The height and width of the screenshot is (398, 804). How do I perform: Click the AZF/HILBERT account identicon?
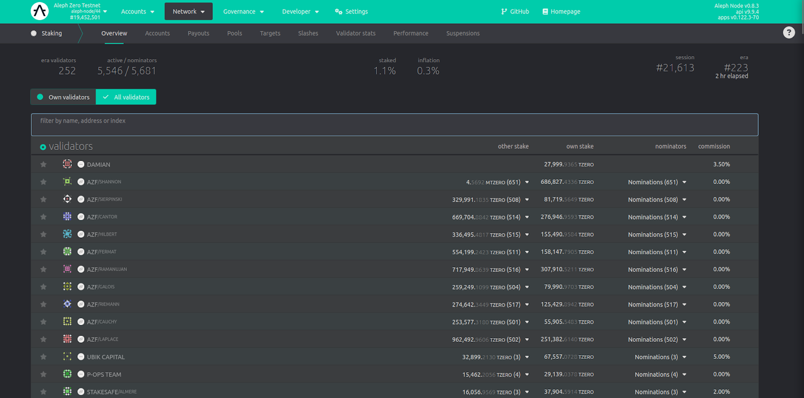(67, 234)
